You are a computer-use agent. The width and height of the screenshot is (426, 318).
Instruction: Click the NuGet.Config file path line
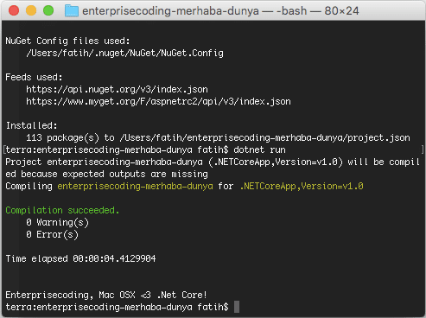[124, 54]
